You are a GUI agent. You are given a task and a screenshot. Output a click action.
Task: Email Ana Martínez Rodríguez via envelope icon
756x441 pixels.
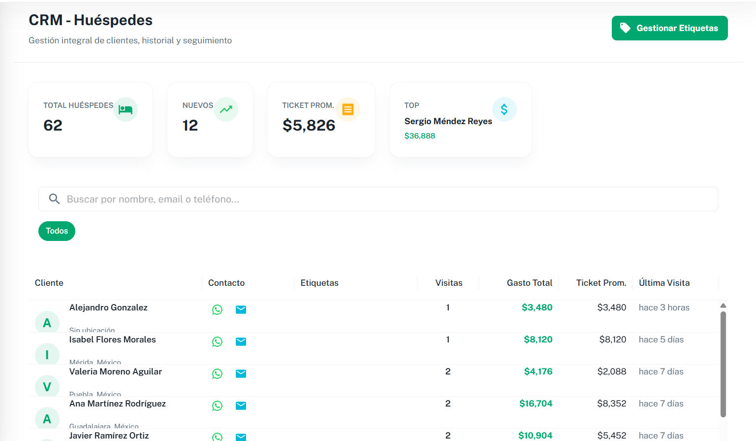coord(241,406)
